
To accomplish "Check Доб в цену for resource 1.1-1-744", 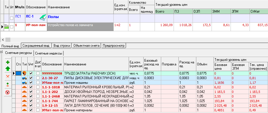I will pyautogui.click(x=38, y=101).
